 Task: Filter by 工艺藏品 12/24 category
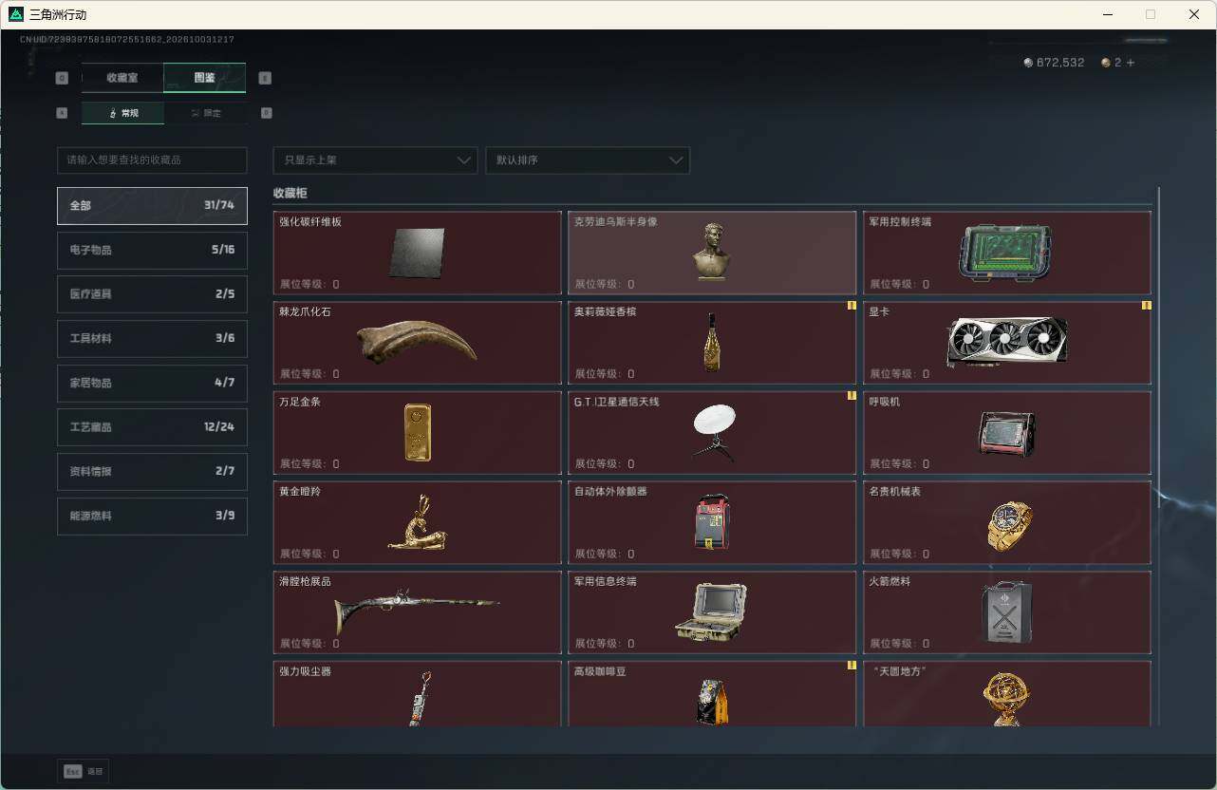(152, 427)
